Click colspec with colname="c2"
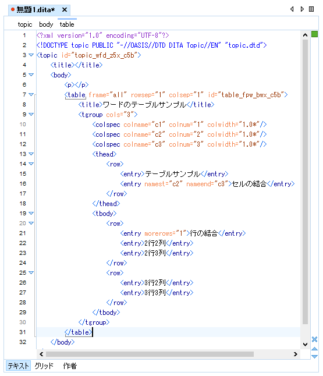The image size is (323, 376). (x=180, y=134)
